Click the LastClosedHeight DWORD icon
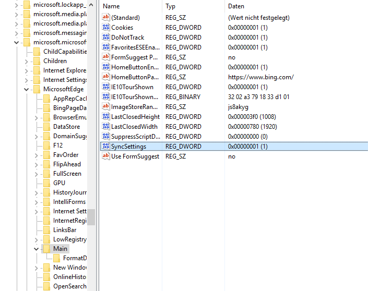 [105, 116]
